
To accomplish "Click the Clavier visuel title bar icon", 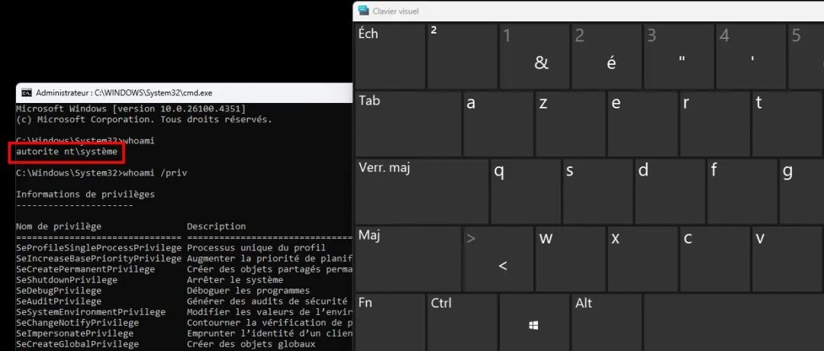I will point(363,11).
